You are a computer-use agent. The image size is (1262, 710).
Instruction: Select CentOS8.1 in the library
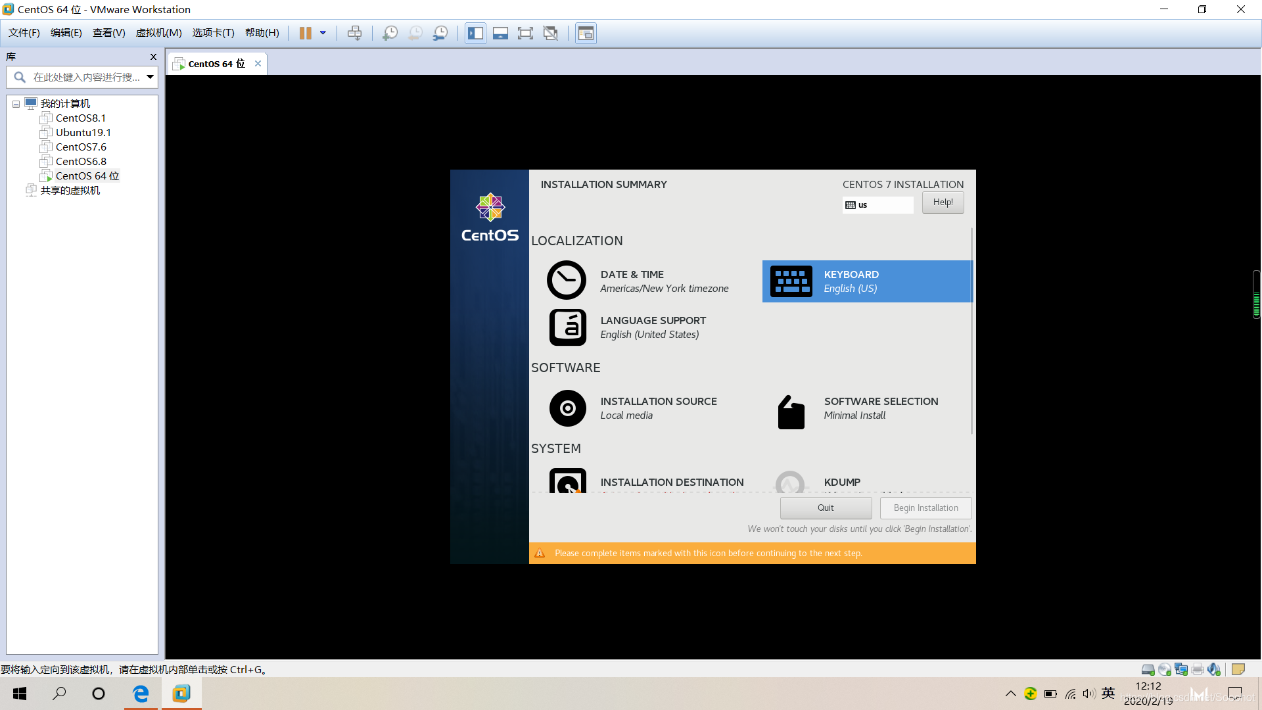(x=80, y=118)
